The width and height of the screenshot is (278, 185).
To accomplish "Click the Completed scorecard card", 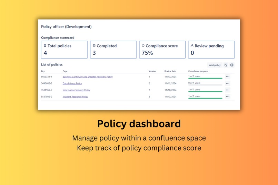I will point(113,50).
